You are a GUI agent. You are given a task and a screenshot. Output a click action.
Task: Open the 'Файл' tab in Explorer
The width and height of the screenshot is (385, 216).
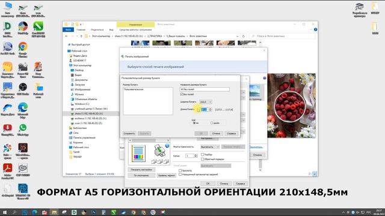tap(68, 29)
